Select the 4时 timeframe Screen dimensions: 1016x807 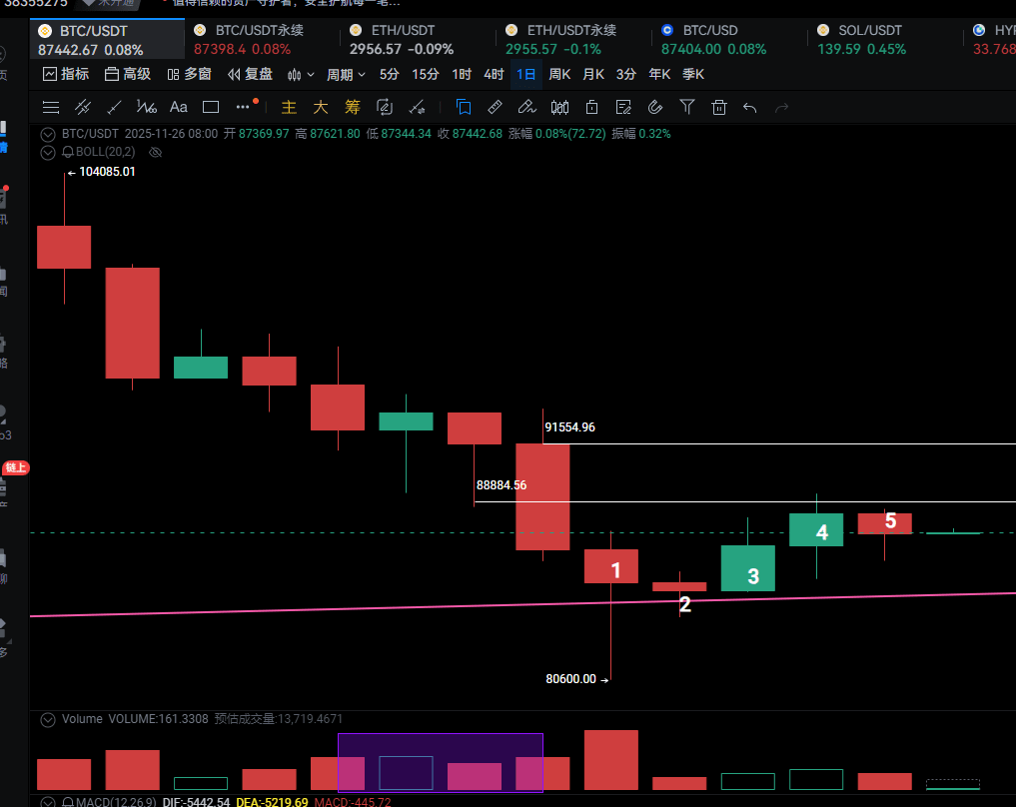point(494,74)
